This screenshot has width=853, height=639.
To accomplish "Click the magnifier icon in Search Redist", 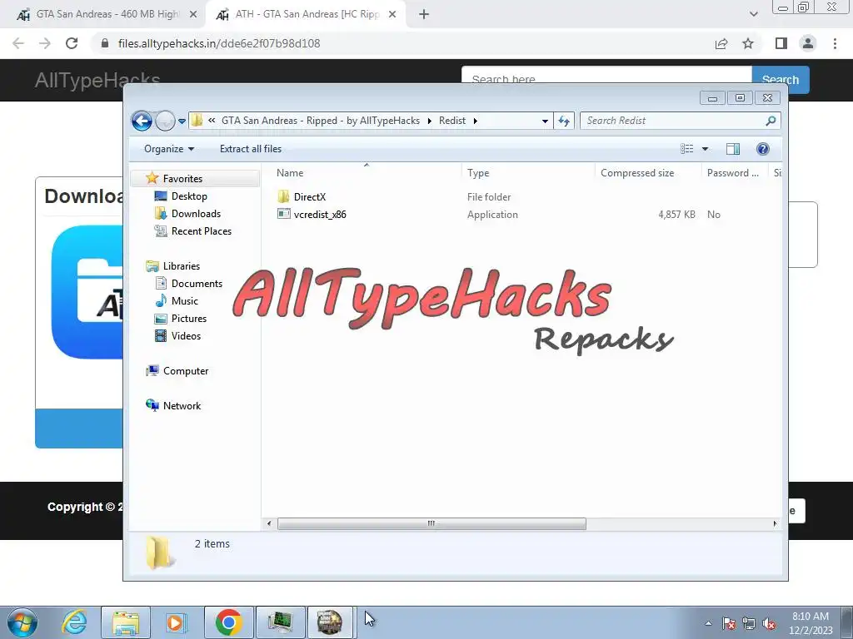I will click(771, 121).
